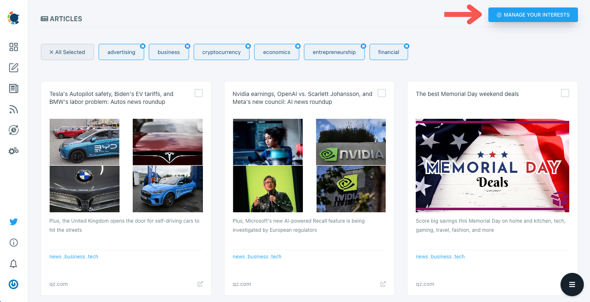Remove the cryptocurrency tag with its X badge
590x302 pixels.
[248, 46]
